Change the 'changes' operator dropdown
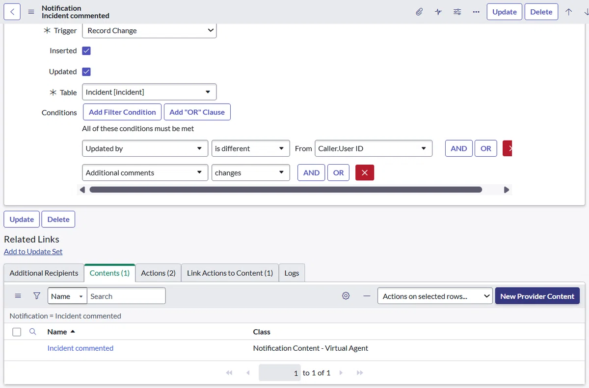Viewport: 589px width, 388px height. click(250, 172)
